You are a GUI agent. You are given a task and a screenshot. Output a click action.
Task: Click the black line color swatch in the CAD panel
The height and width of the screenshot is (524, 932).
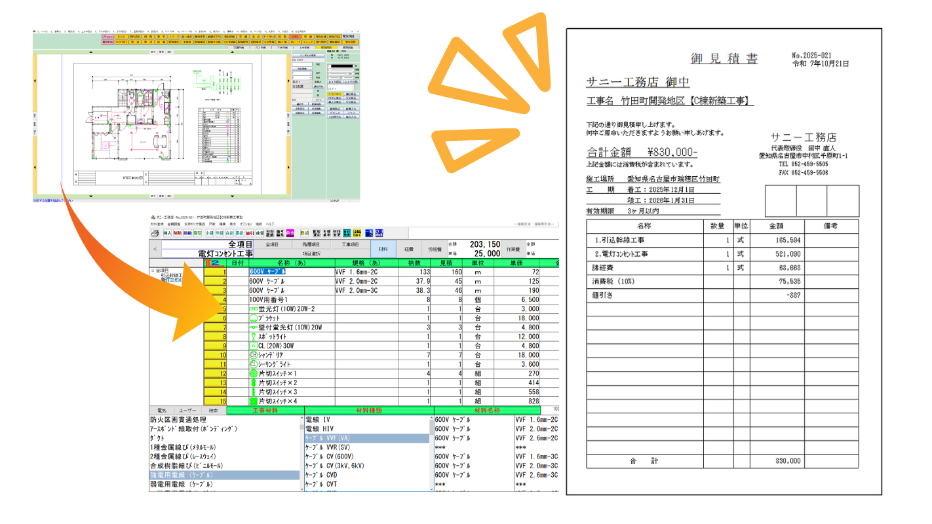click(342, 66)
